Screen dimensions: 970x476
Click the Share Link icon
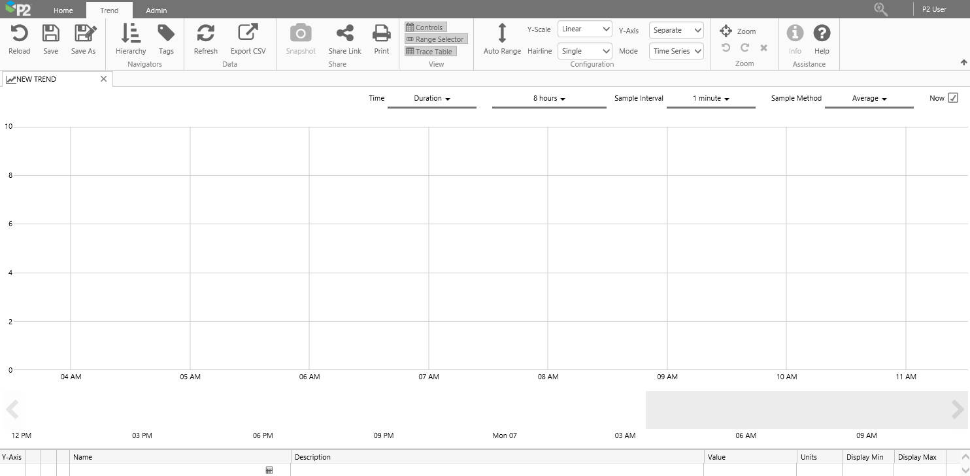point(344,33)
